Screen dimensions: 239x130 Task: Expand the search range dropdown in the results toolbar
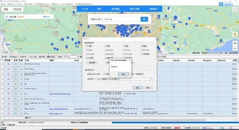(x=51, y=56)
